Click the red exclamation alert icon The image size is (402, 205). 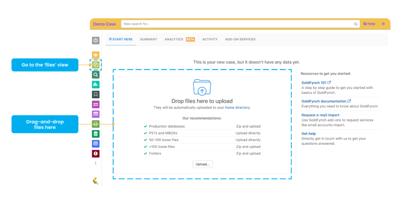point(96,154)
